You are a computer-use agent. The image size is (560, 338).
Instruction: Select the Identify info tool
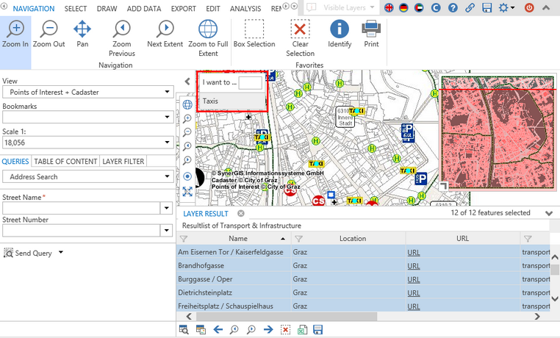pyautogui.click(x=340, y=34)
